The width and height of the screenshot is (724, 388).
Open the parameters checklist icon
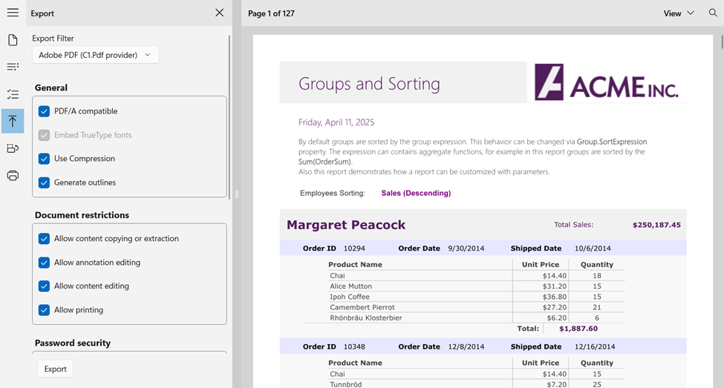[x=13, y=94]
